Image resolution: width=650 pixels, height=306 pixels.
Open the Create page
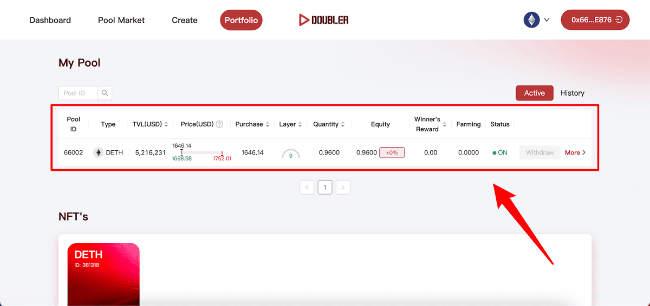[x=185, y=20]
